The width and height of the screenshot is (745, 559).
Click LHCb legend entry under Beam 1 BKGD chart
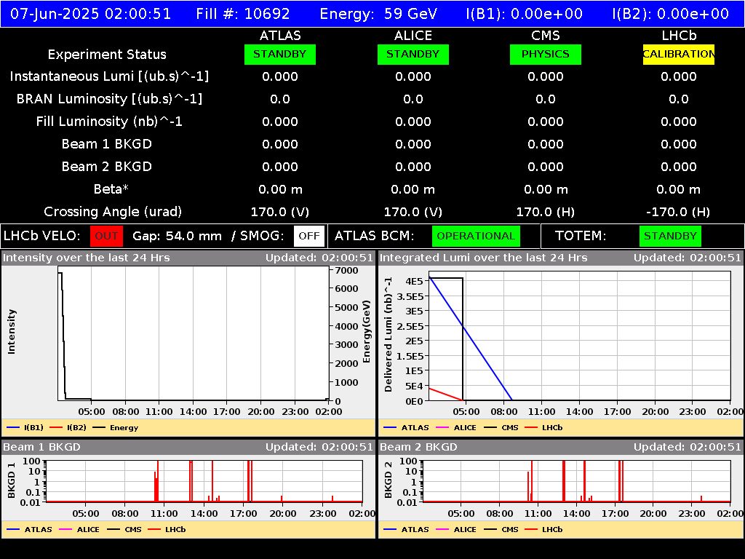(167, 530)
